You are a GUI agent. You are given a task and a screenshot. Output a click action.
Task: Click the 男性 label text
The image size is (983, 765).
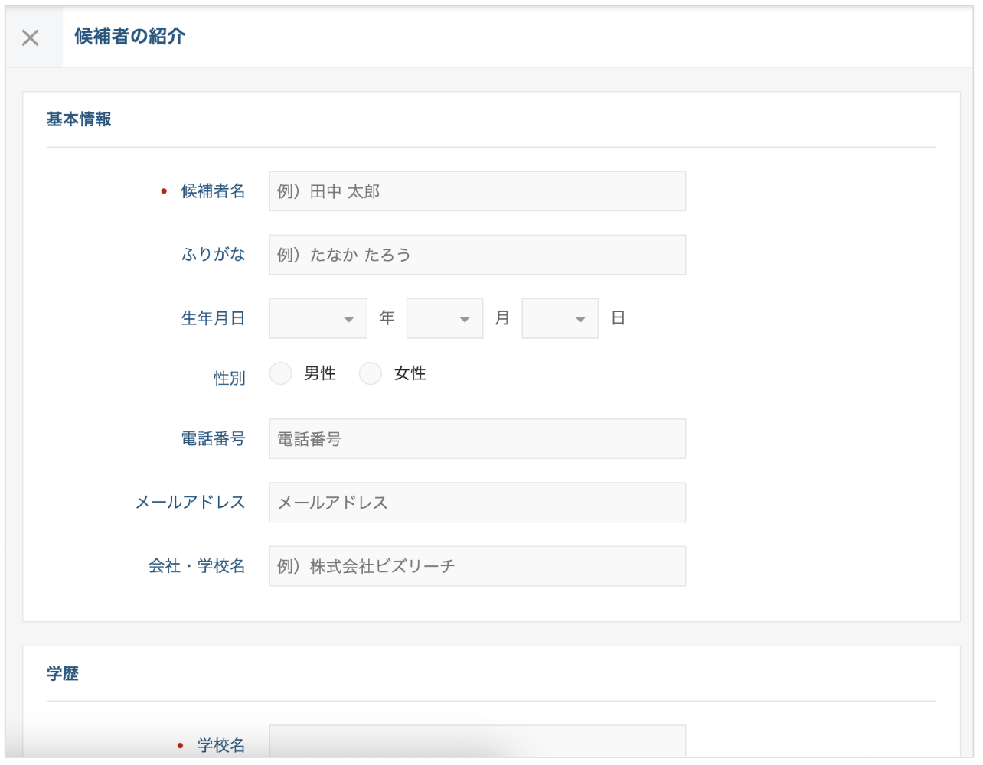click(x=320, y=373)
